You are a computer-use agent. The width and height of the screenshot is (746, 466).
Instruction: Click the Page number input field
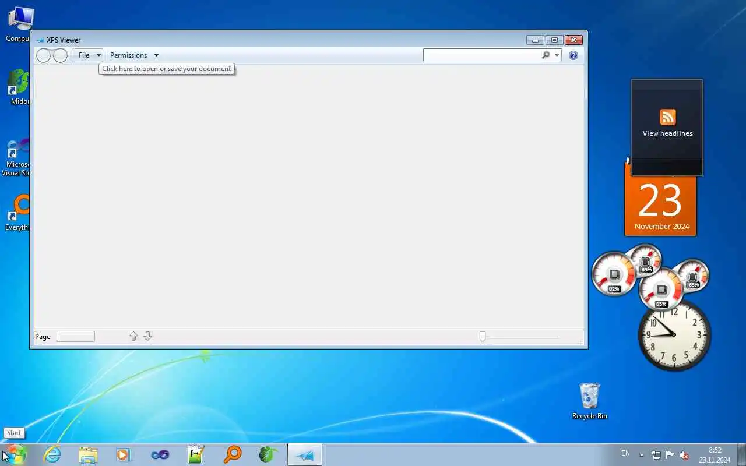[x=76, y=336]
